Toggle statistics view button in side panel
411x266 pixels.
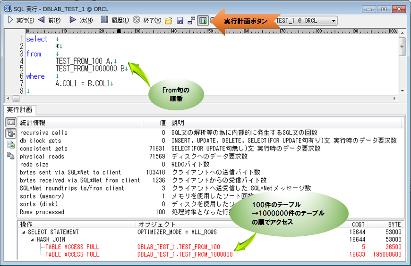pos(10,123)
